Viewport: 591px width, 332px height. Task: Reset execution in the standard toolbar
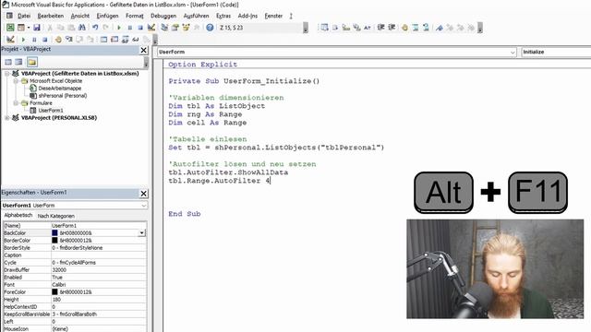[140, 28]
